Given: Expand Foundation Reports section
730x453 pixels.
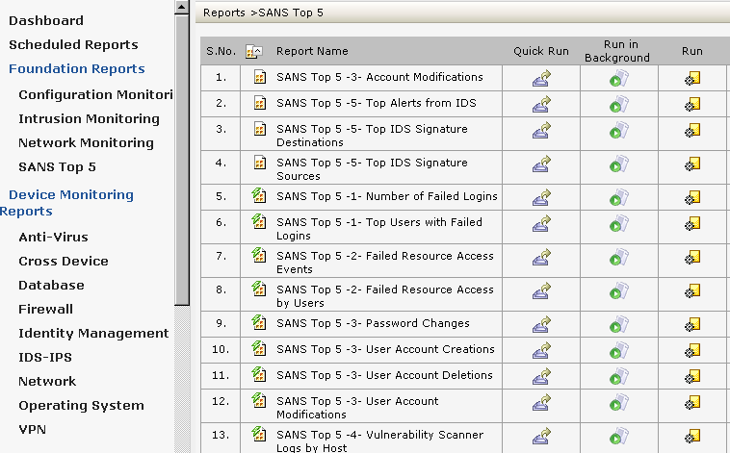Looking at the screenshot, I should (76, 69).
